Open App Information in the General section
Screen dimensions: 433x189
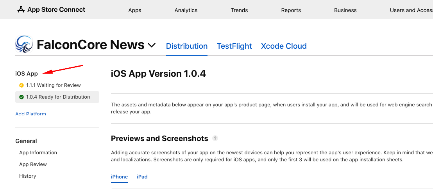38,153
